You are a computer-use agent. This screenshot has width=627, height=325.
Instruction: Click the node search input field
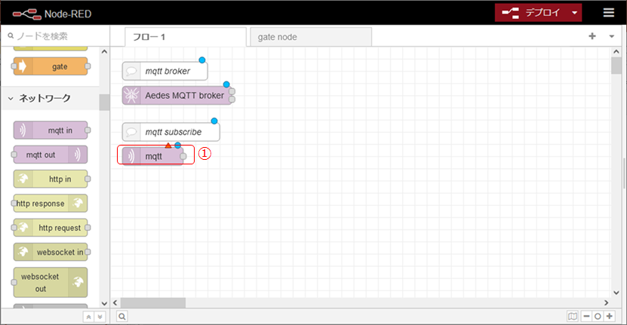pyautogui.click(x=54, y=36)
